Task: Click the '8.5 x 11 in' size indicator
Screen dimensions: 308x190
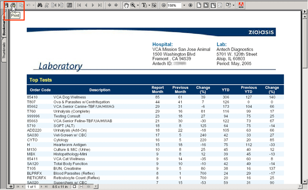Action: point(60,186)
